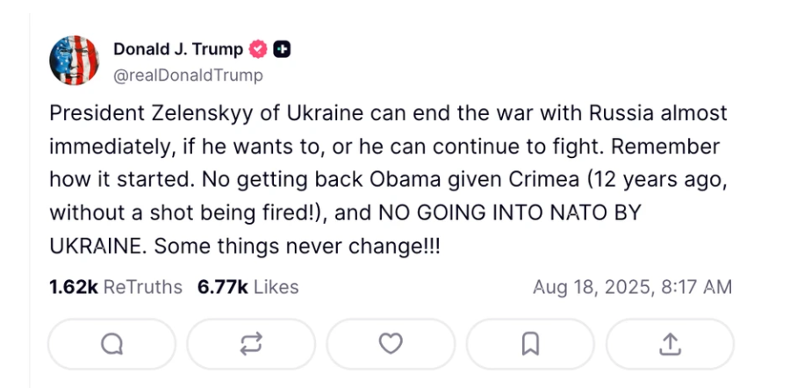Open the share upload icon
Image resolution: width=804 pixels, height=388 pixels.
[670, 344]
